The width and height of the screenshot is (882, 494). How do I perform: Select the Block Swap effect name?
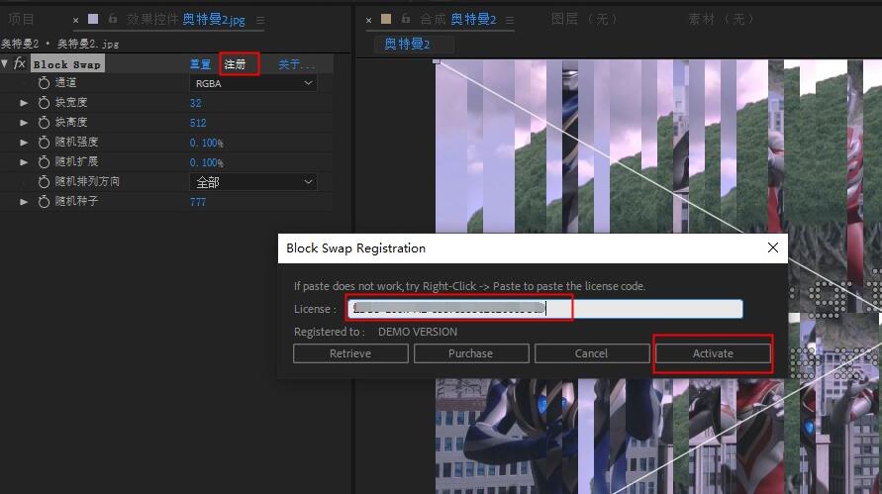(x=67, y=64)
